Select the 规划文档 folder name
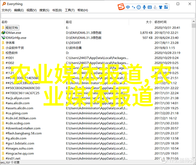 coord(12,28)
